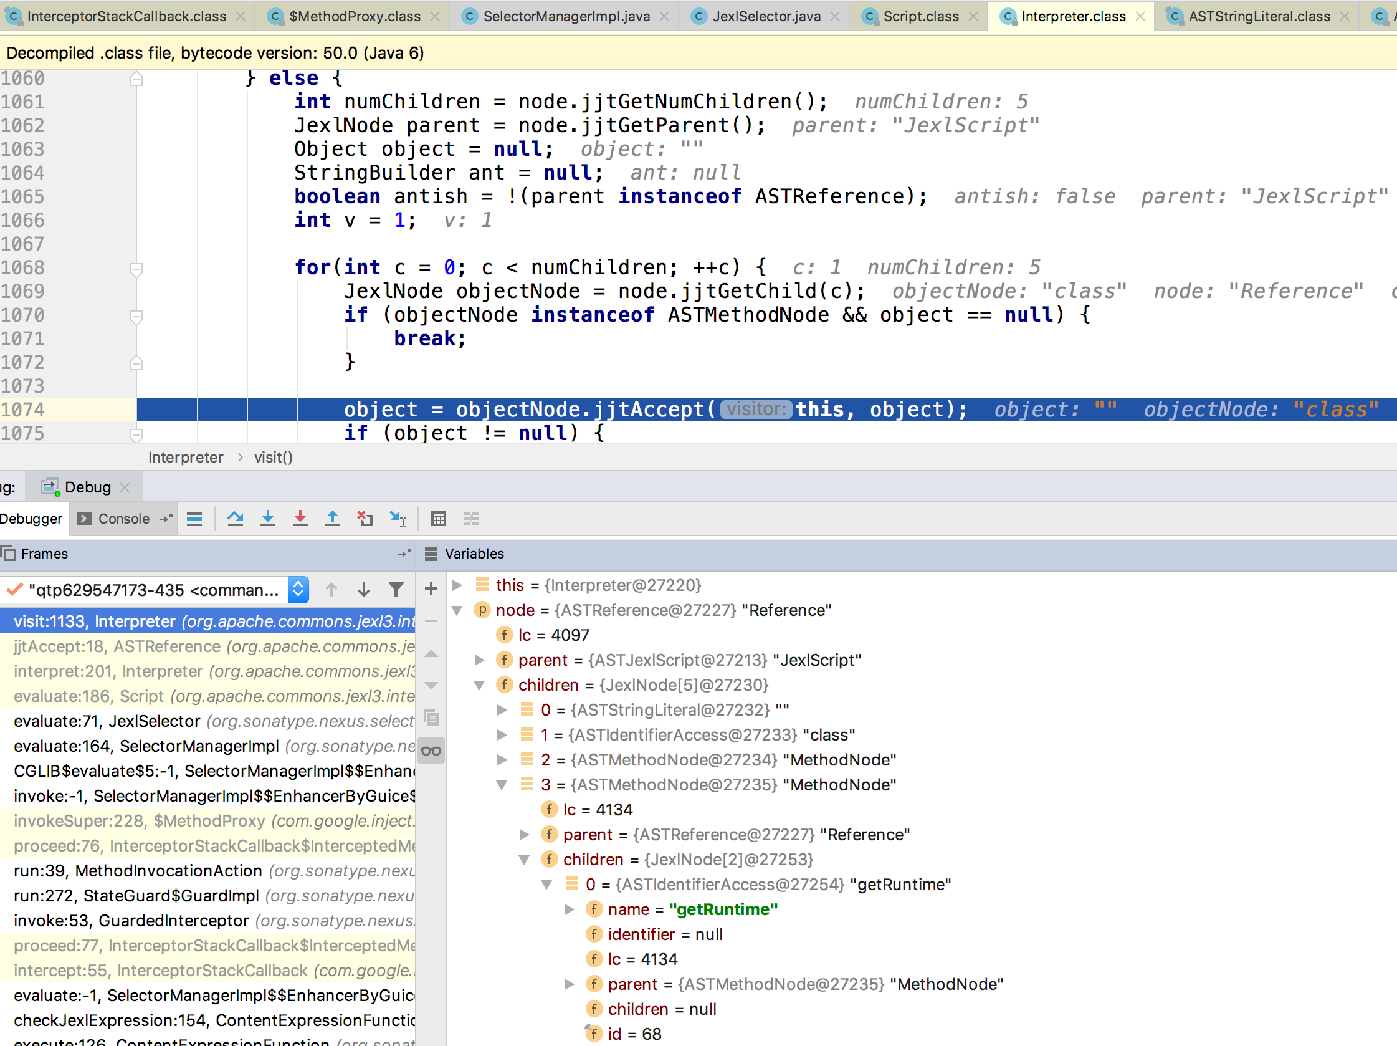
Task: Click the Frames panel label
Action: click(x=45, y=554)
